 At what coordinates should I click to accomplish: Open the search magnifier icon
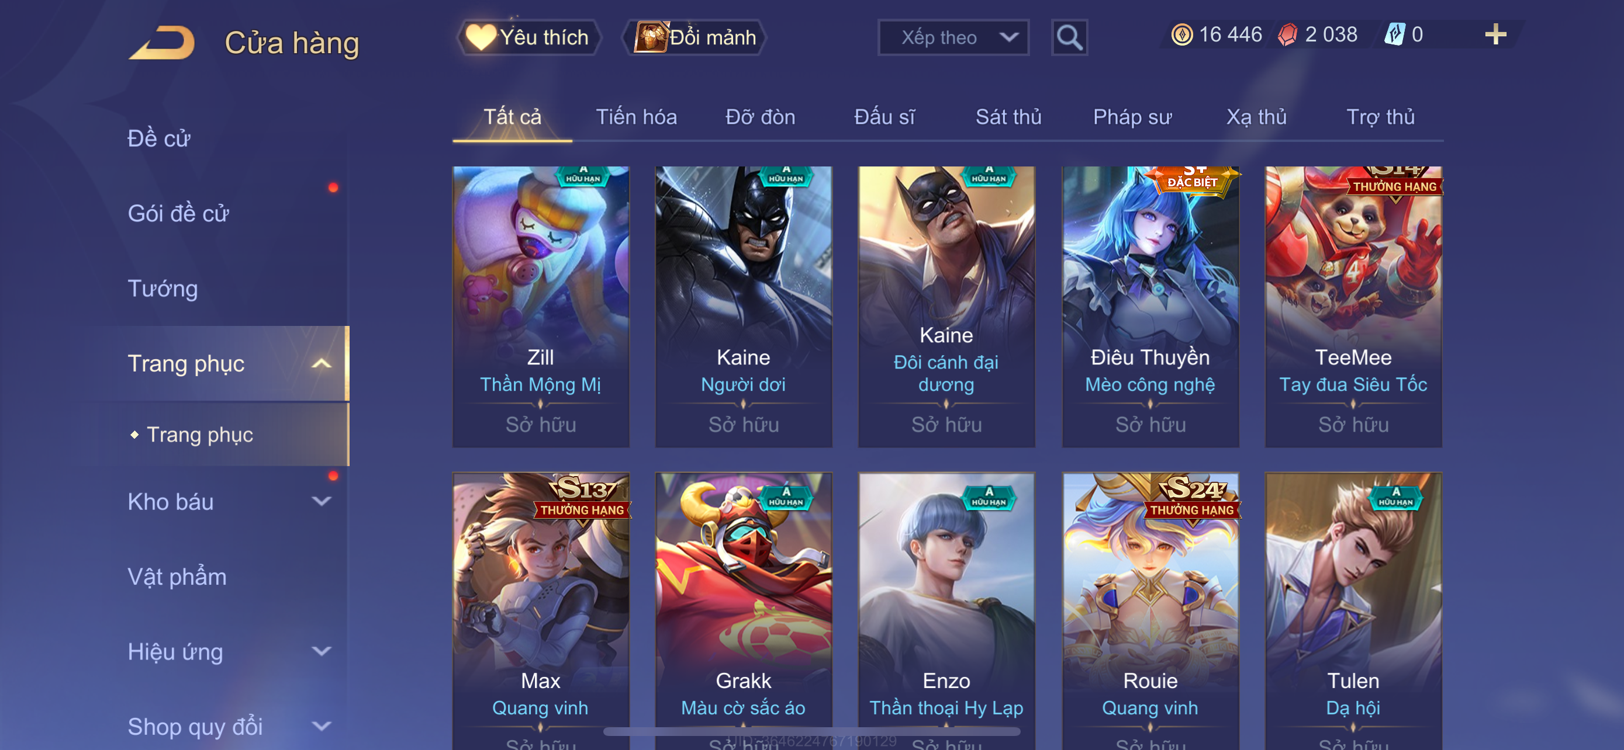click(x=1069, y=38)
